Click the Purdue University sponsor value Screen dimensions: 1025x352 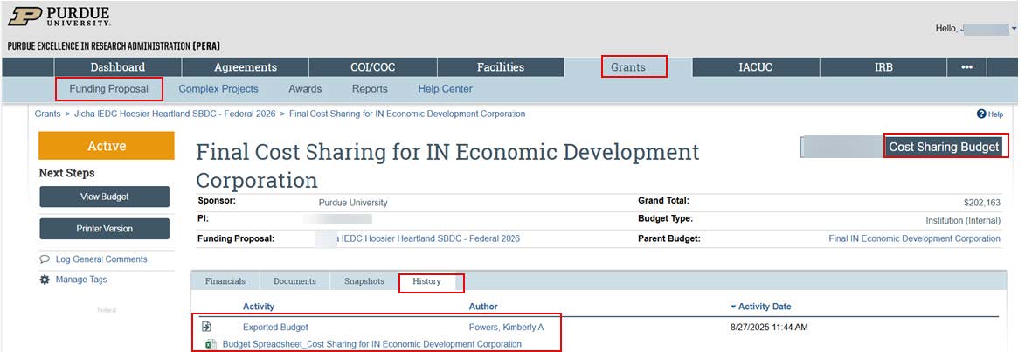(353, 203)
